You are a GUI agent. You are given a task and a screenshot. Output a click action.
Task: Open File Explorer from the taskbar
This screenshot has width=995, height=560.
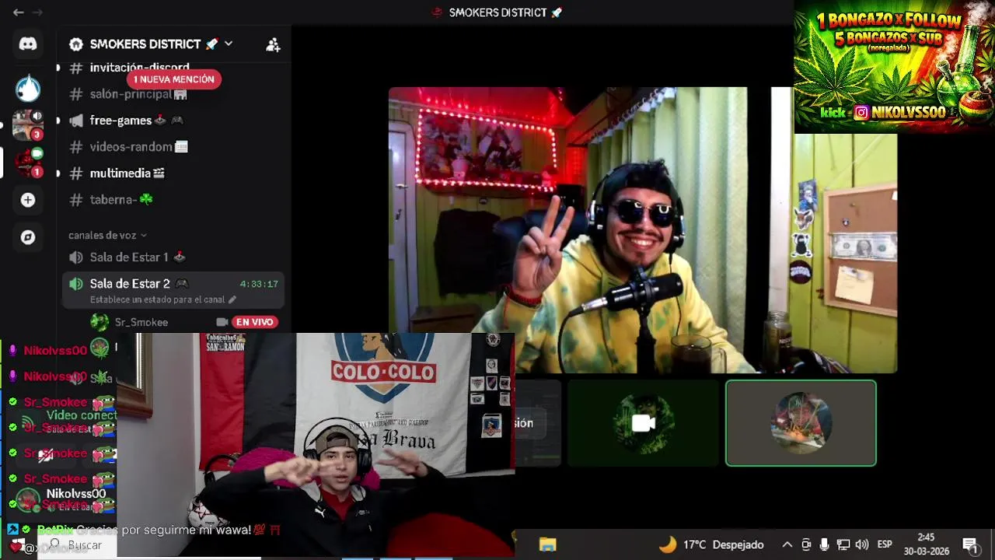pyautogui.click(x=547, y=544)
